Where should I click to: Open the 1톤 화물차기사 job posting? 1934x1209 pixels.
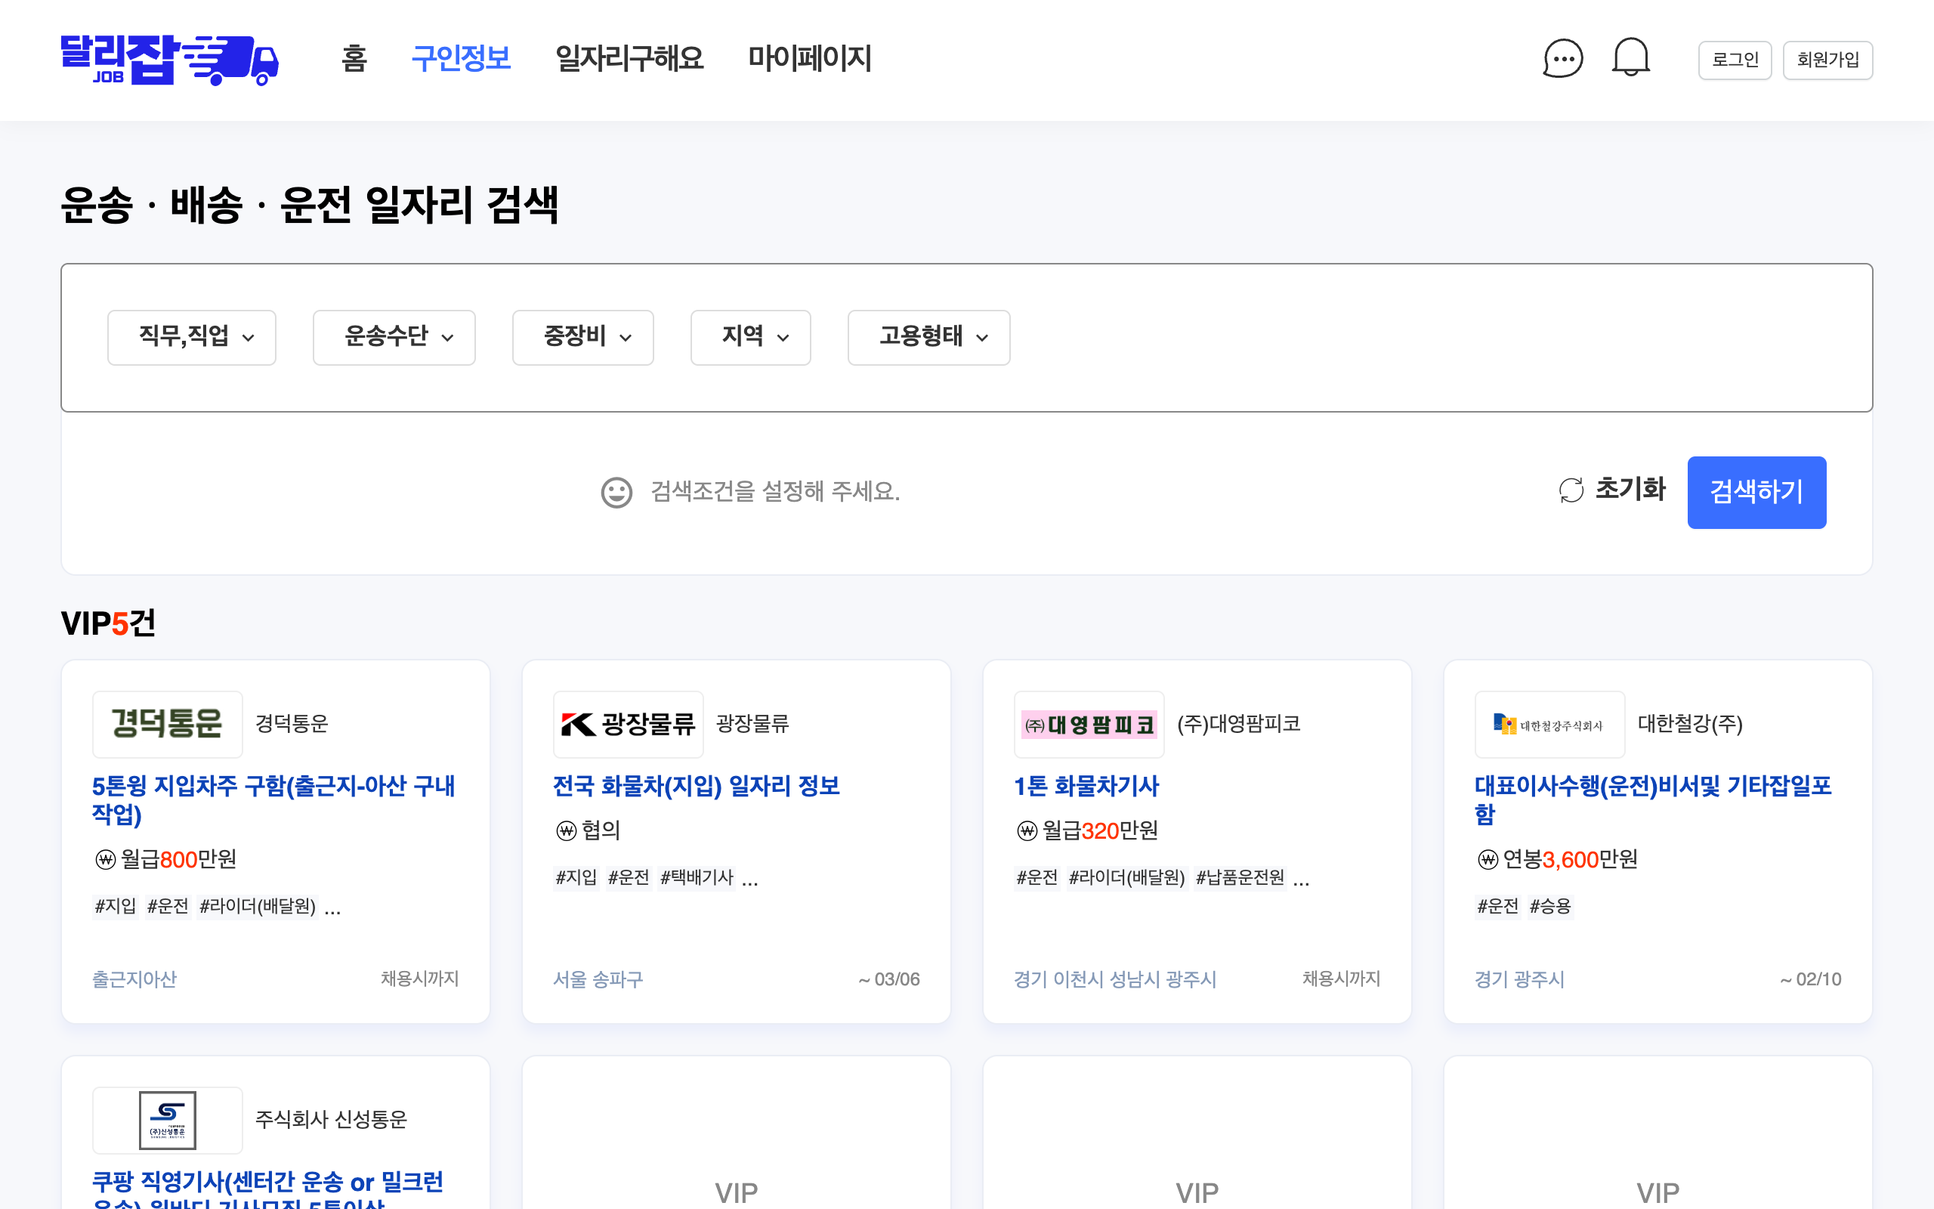[1086, 785]
